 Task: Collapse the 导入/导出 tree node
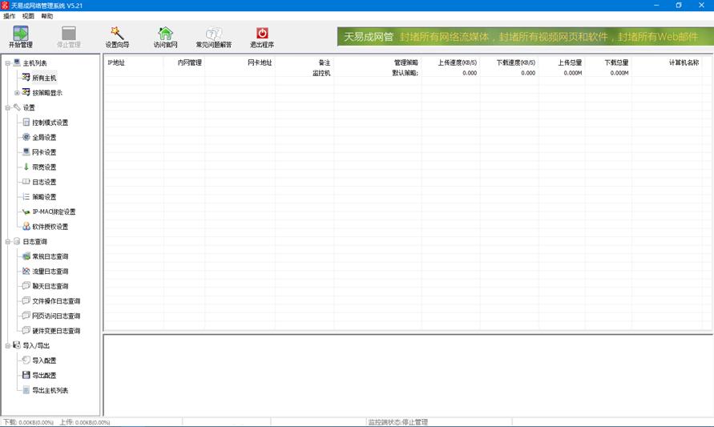[8, 346]
